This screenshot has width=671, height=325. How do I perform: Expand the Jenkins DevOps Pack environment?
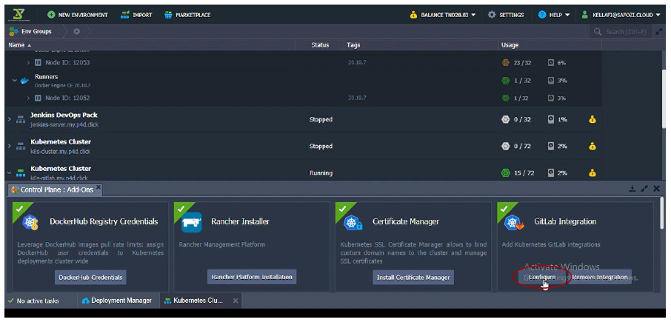(10, 119)
